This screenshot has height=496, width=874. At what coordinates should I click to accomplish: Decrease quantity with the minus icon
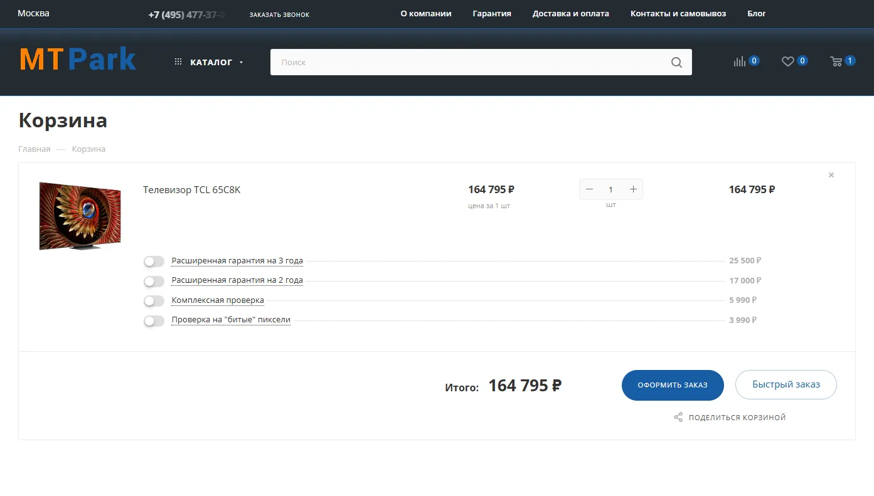coord(589,189)
